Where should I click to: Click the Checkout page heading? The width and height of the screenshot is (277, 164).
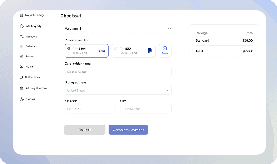click(71, 16)
